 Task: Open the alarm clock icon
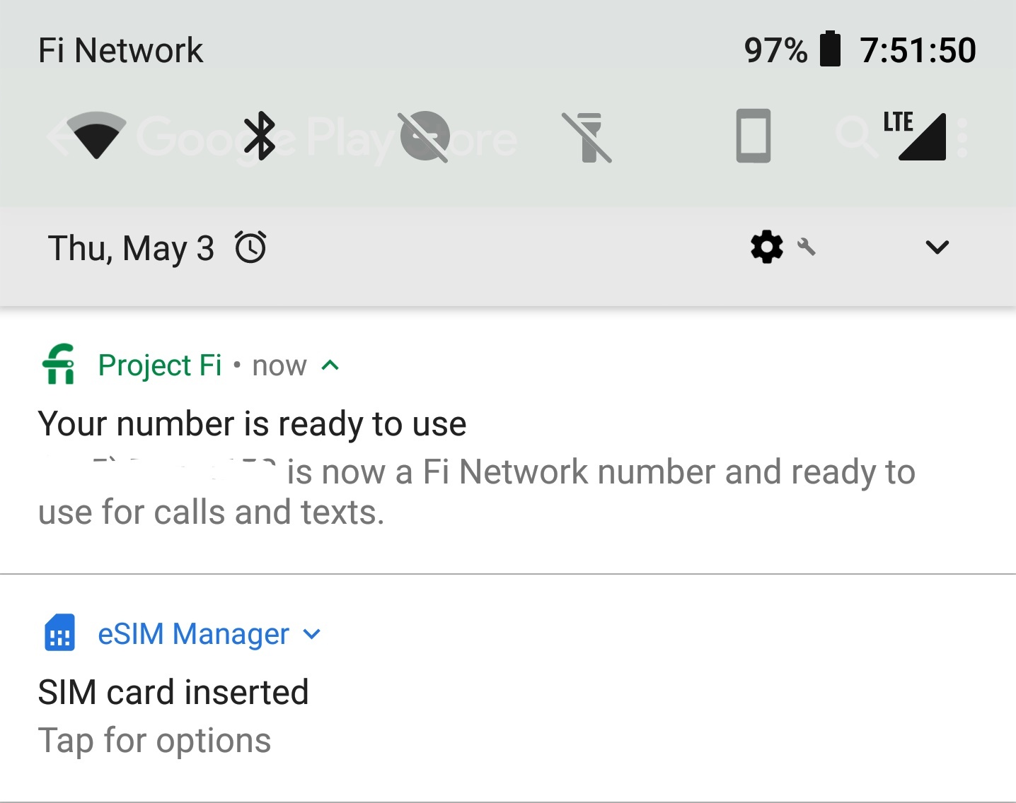click(250, 247)
